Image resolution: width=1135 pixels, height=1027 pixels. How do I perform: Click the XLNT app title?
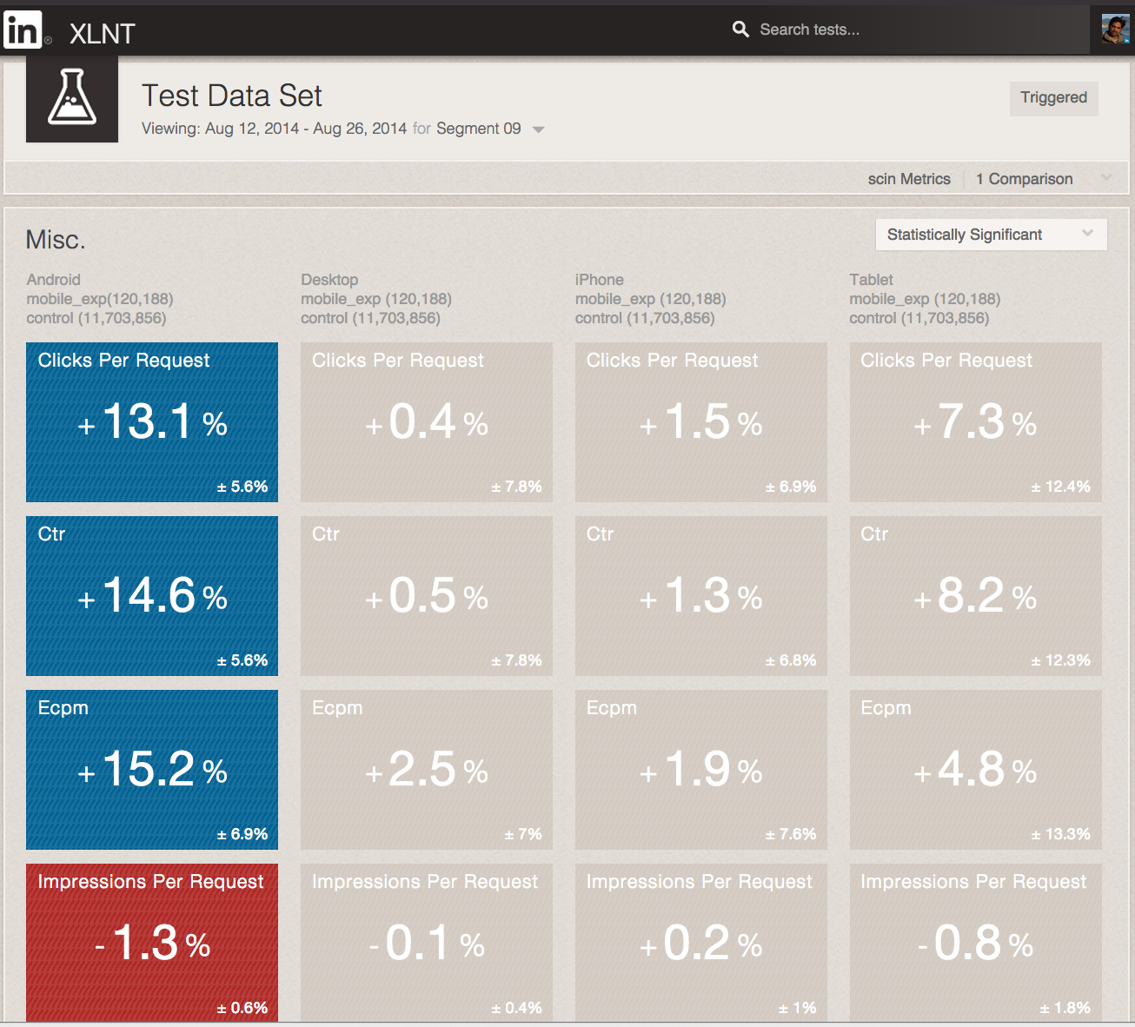click(x=103, y=34)
